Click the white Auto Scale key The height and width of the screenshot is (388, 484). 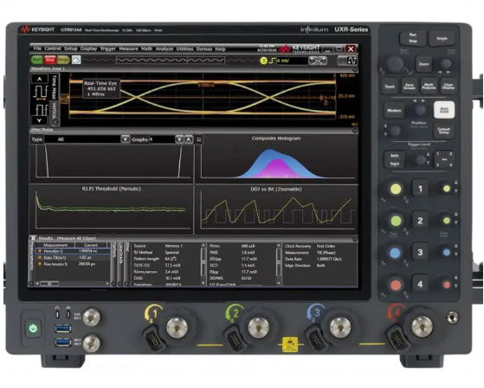444,110
